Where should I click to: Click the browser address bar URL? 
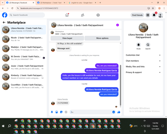pos(39,8)
